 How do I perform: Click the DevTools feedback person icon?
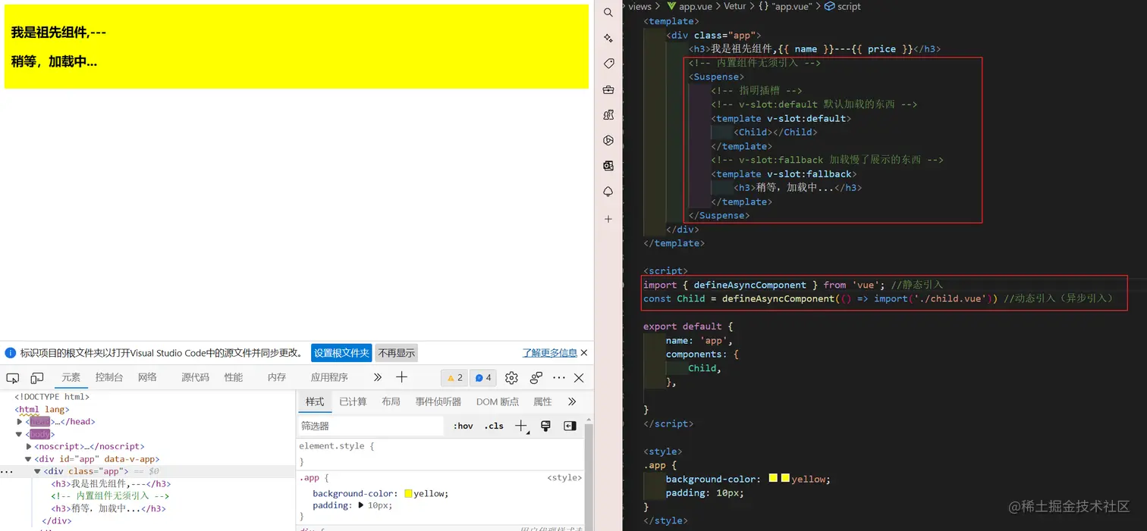536,378
